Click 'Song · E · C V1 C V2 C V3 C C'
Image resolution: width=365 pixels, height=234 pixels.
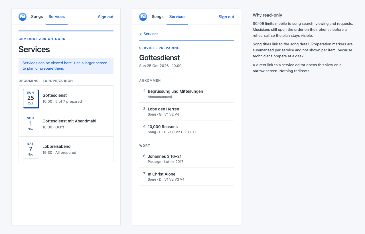[172, 132]
